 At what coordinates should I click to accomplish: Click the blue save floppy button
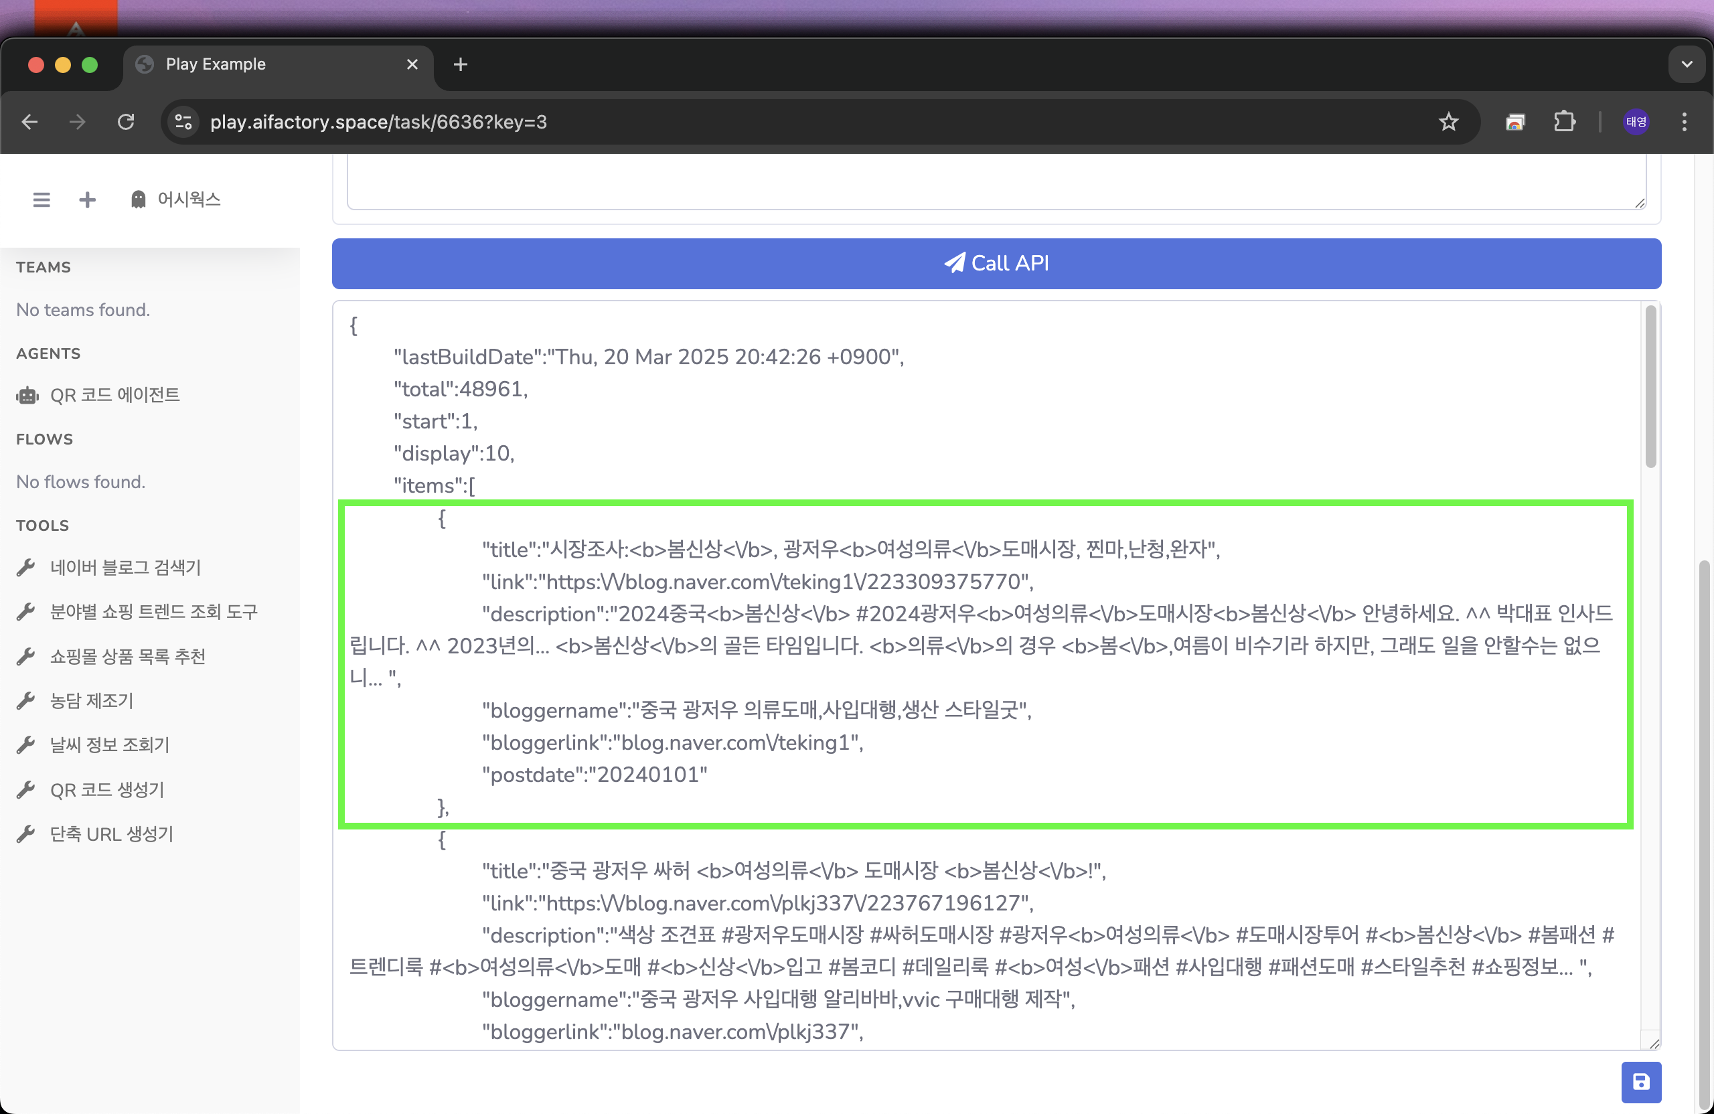click(1640, 1082)
